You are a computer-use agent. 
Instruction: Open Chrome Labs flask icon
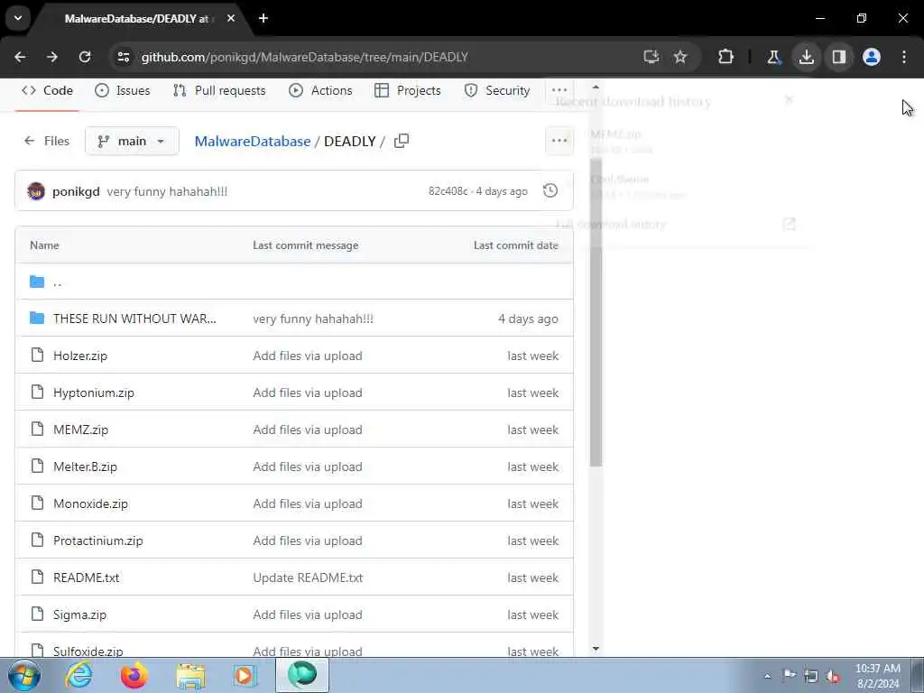(773, 57)
